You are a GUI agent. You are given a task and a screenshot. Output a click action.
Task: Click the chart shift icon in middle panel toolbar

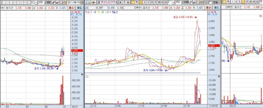pos(191,3)
